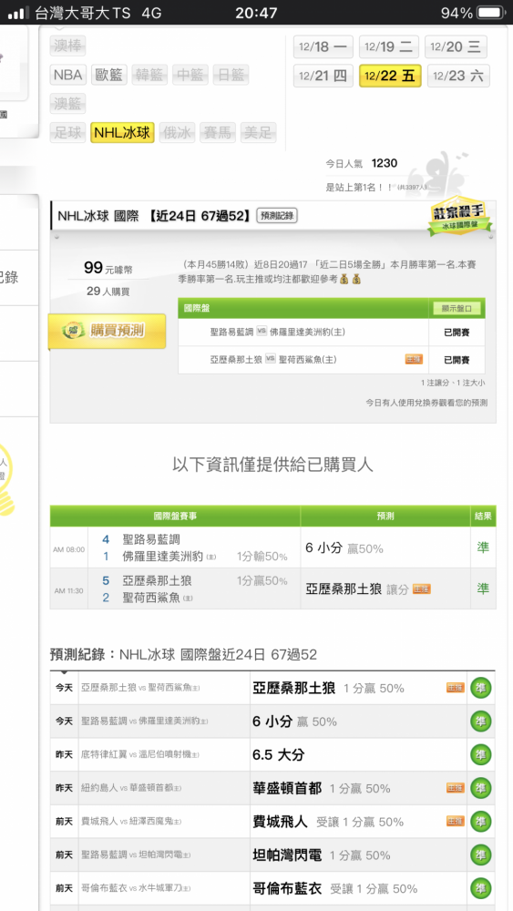Click green 準 icon for 哥倫布藍衣 record
The height and width of the screenshot is (911, 513).
tap(481, 888)
